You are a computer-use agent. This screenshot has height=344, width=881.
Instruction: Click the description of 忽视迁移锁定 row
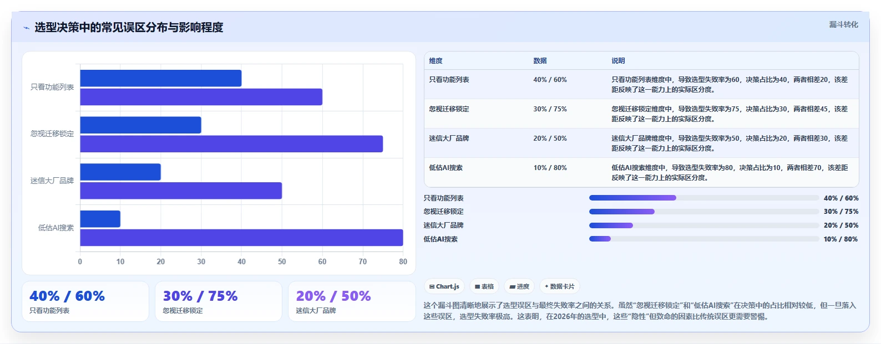coord(730,114)
